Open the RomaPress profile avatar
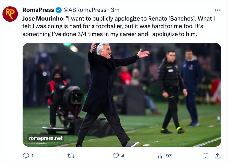This screenshot has height=163, width=228. pyautogui.click(x=10, y=14)
